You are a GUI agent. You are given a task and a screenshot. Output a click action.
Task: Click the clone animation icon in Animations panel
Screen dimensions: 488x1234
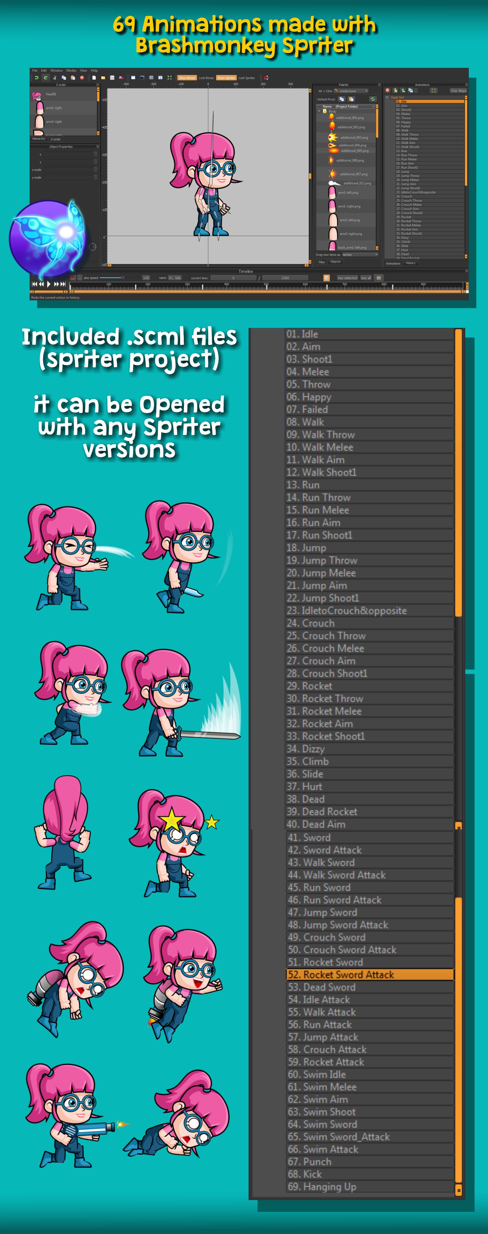coord(411,91)
